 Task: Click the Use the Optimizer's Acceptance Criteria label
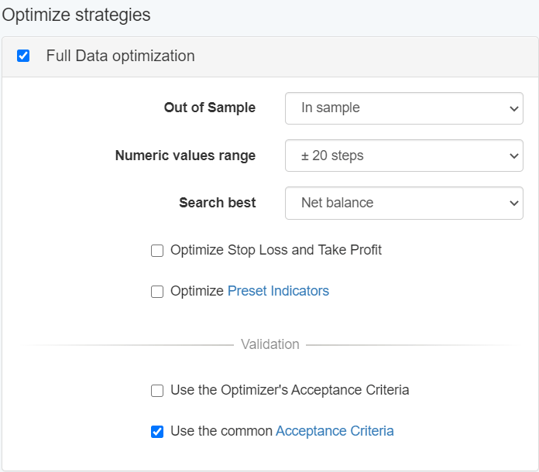coord(290,390)
